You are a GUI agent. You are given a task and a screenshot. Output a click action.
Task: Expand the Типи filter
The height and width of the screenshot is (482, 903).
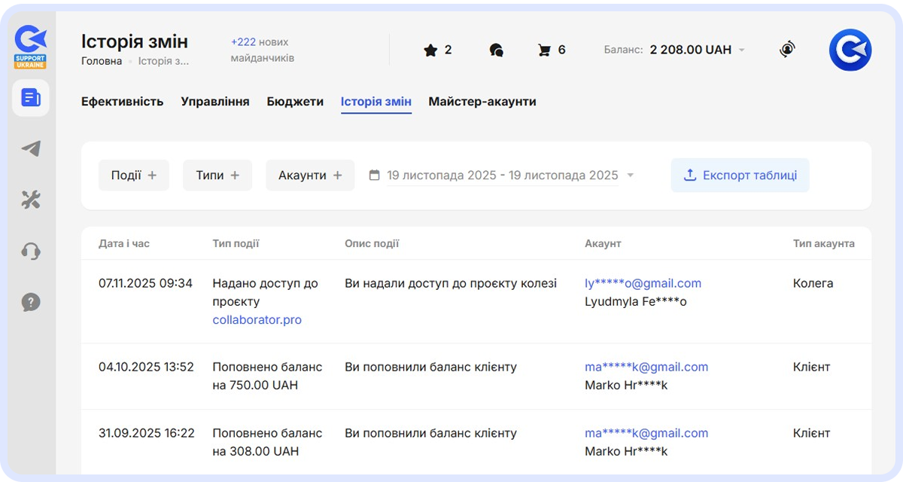point(217,175)
